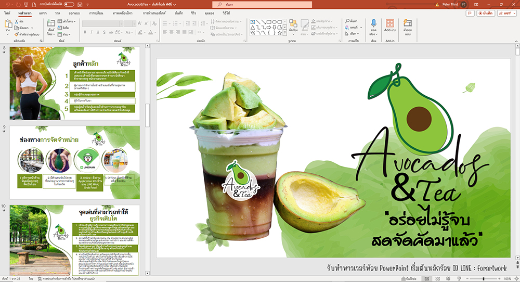The image size is (520, 282).
Task: Click the Format Painter brush icon
Action: tap(17, 34)
